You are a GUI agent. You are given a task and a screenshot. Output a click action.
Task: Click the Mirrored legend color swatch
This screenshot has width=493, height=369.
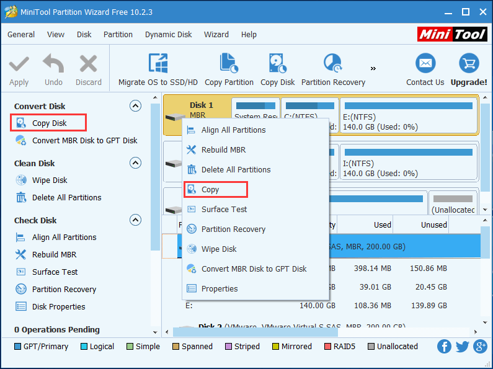click(x=275, y=347)
